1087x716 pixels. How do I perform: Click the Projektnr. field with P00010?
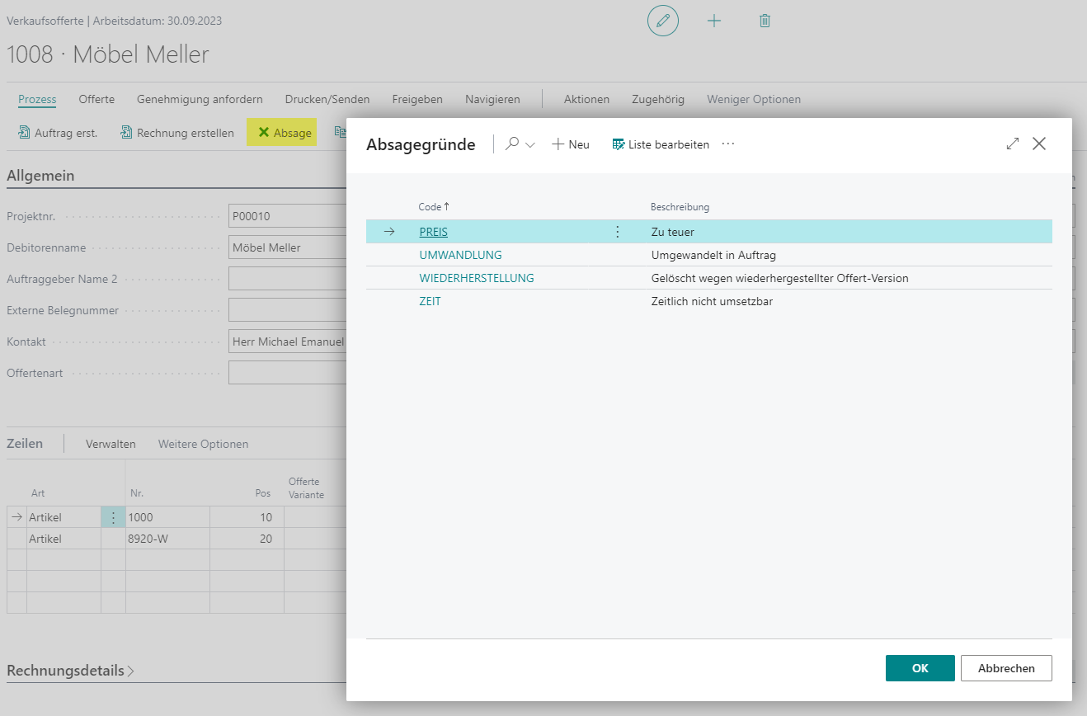287,216
